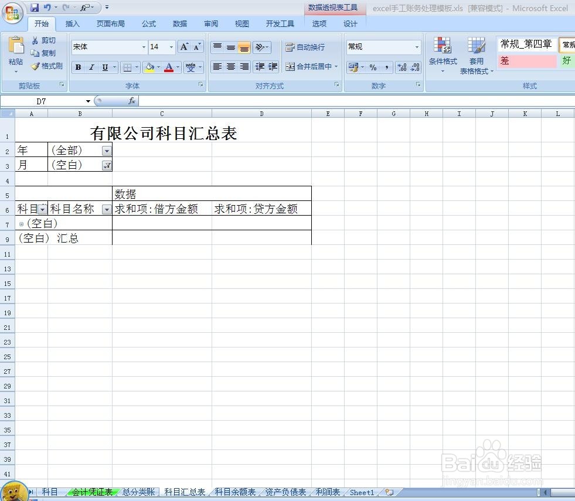Viewport: 575px width, 501px height.
Task: Open the red Font Color swatch
Action: click(169, 67)
